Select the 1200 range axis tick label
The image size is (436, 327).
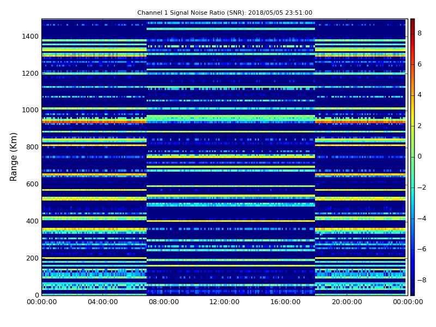[x=29, y=74]
